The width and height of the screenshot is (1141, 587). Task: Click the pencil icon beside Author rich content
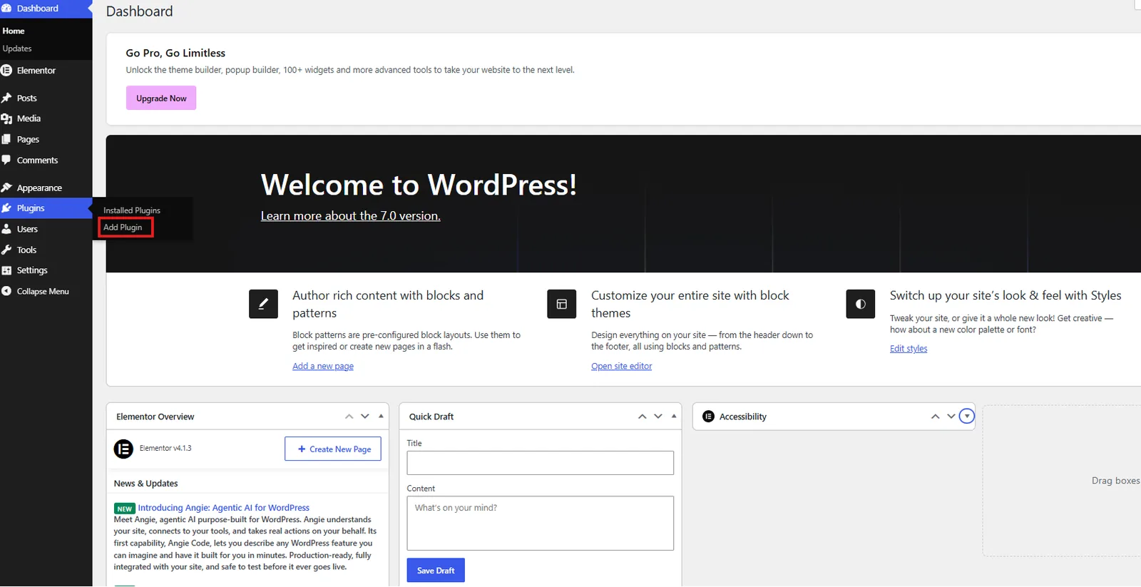pyautogui.click(x=263, y=304)
